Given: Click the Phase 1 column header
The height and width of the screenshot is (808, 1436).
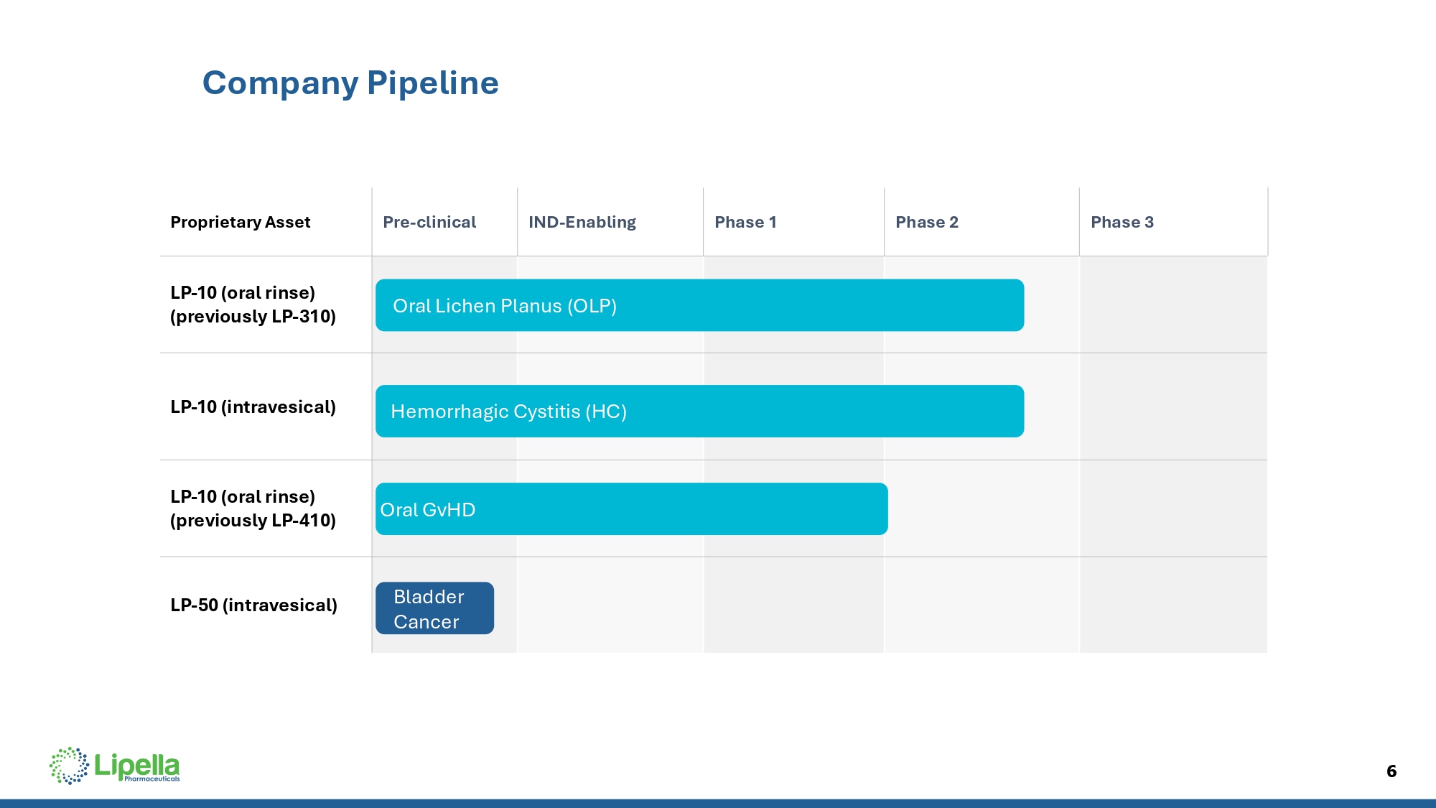Looking at the screenshot, I should [745, 223].
